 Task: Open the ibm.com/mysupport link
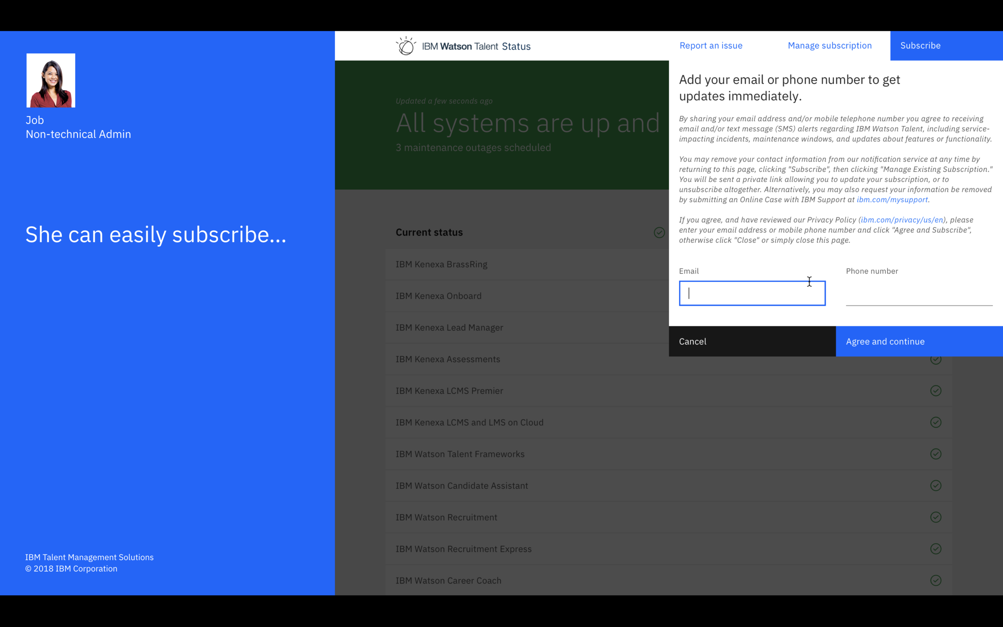(892, 199)
